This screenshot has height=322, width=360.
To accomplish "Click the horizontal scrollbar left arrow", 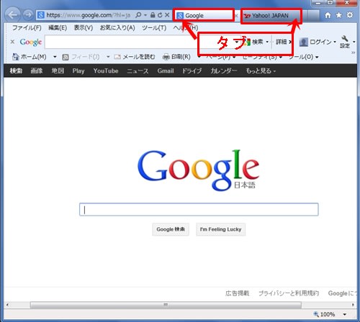I will coord(7,305).
